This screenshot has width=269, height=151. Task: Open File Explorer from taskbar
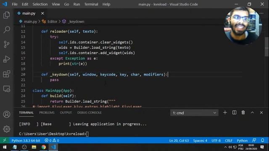[x=34, y=147]
